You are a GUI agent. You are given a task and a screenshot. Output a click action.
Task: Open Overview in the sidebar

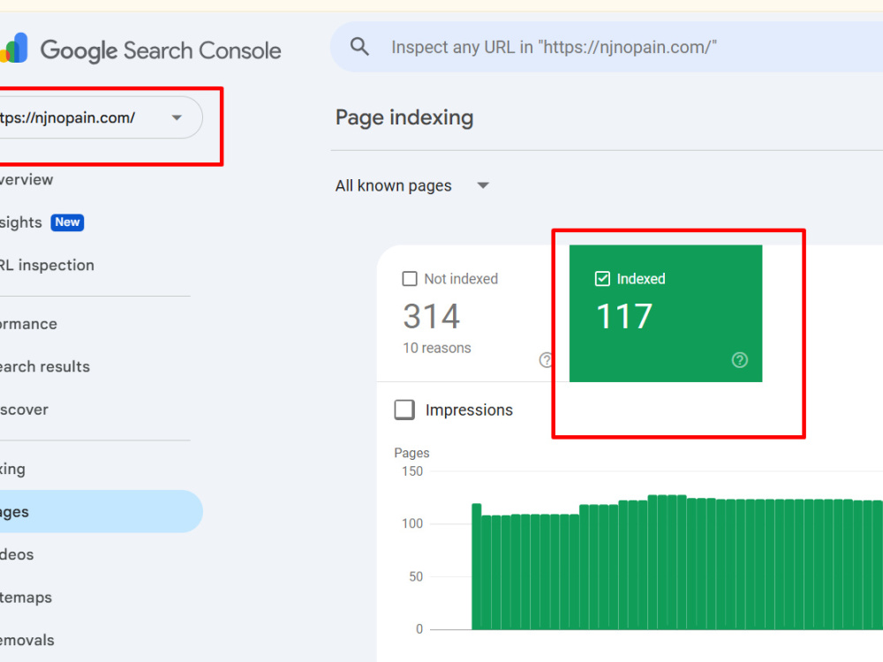click(x=26, y=179)
